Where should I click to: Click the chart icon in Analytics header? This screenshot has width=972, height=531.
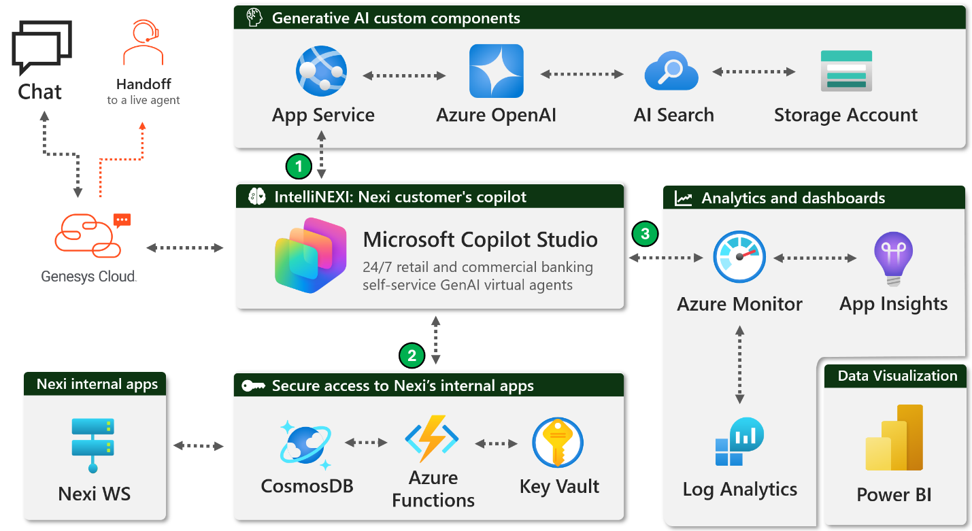pyautogui.click(x=683, y=199)
